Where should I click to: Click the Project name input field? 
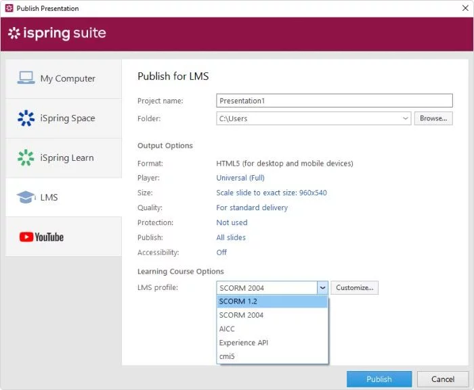pos(335,101)
